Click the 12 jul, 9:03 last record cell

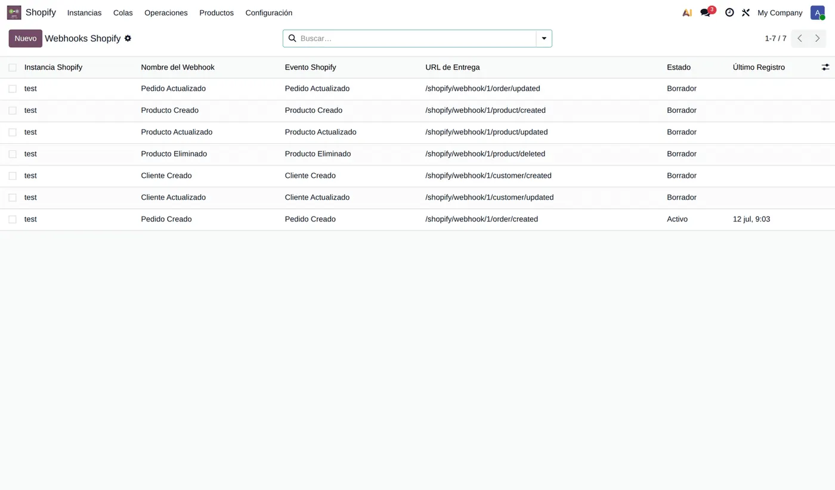(x=751, y=219)
